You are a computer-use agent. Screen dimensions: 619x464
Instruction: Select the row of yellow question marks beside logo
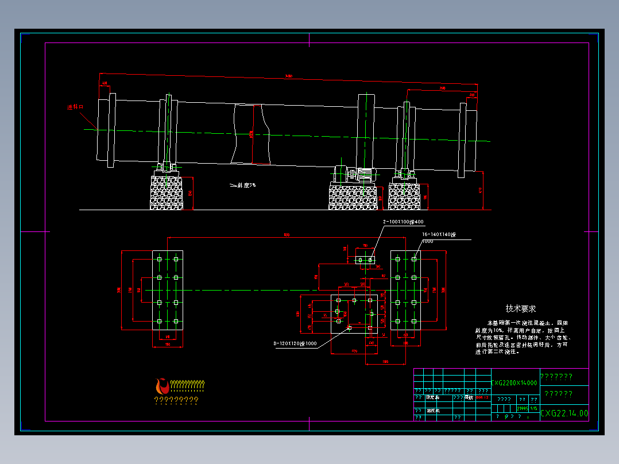pyautogui.click(x=188, y=386)
